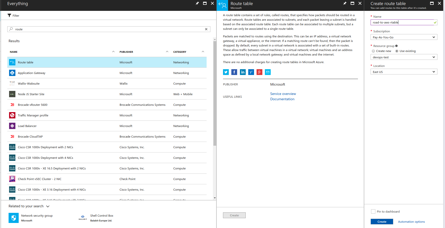Image resolution: width=445 pixels, height=228 pixels.
Task: Check Pin to dashboard
Action: [x=373, y=212]
